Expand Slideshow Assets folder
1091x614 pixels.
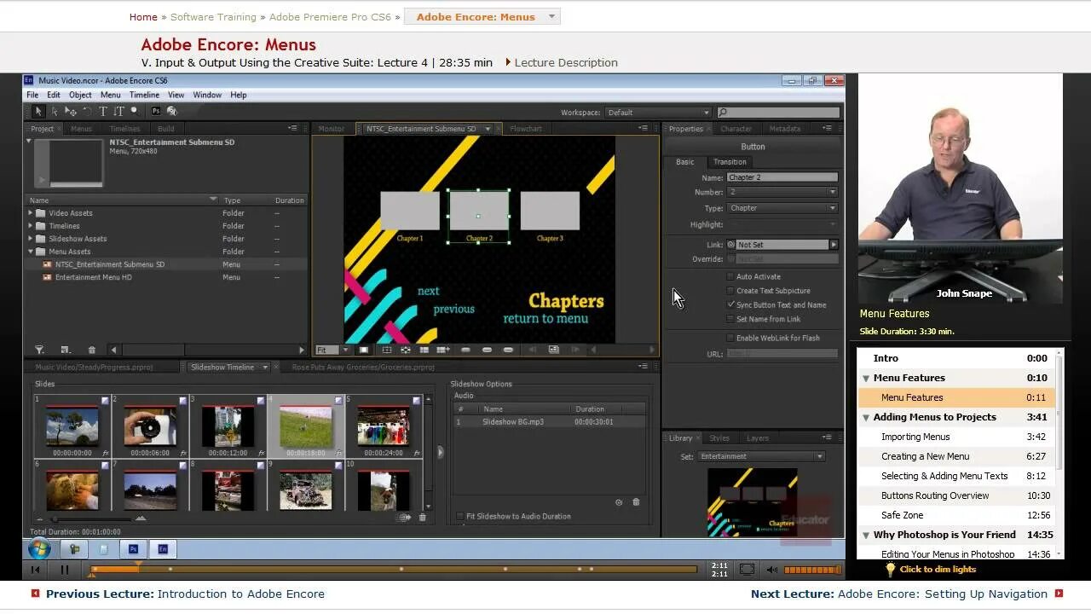(x=32, y=239)
